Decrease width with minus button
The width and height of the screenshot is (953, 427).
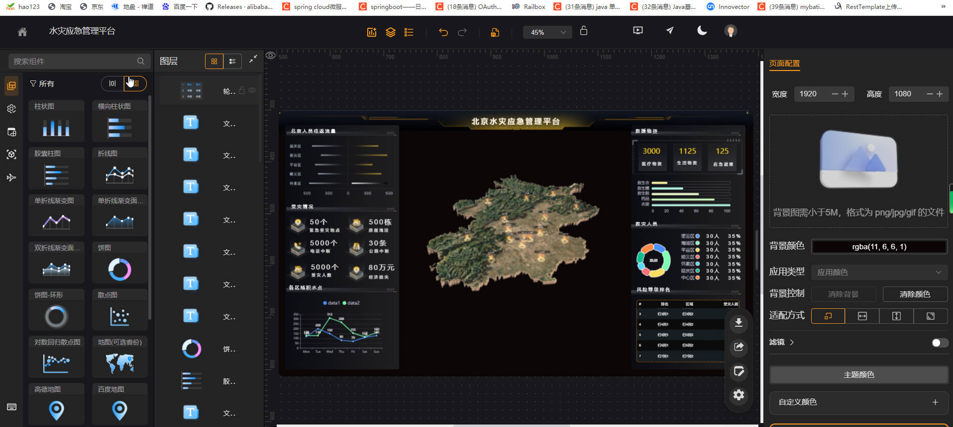point(835,94)
